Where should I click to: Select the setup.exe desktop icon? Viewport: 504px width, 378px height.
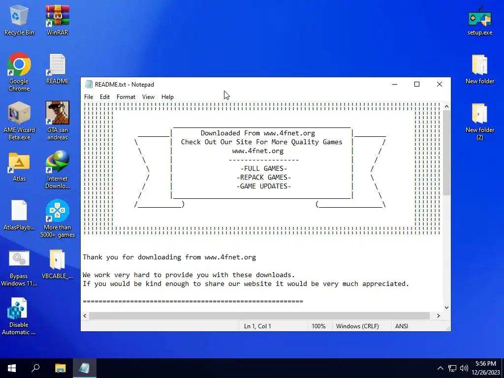pyautogui.click(x=479, y=20)
